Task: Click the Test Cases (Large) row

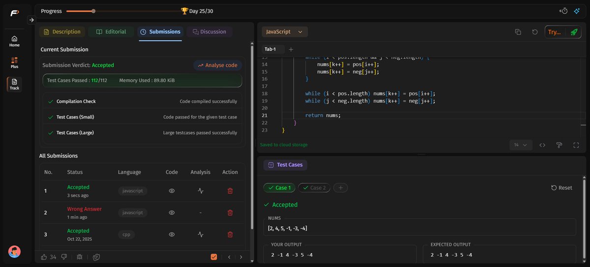Action: coord(143,133)
